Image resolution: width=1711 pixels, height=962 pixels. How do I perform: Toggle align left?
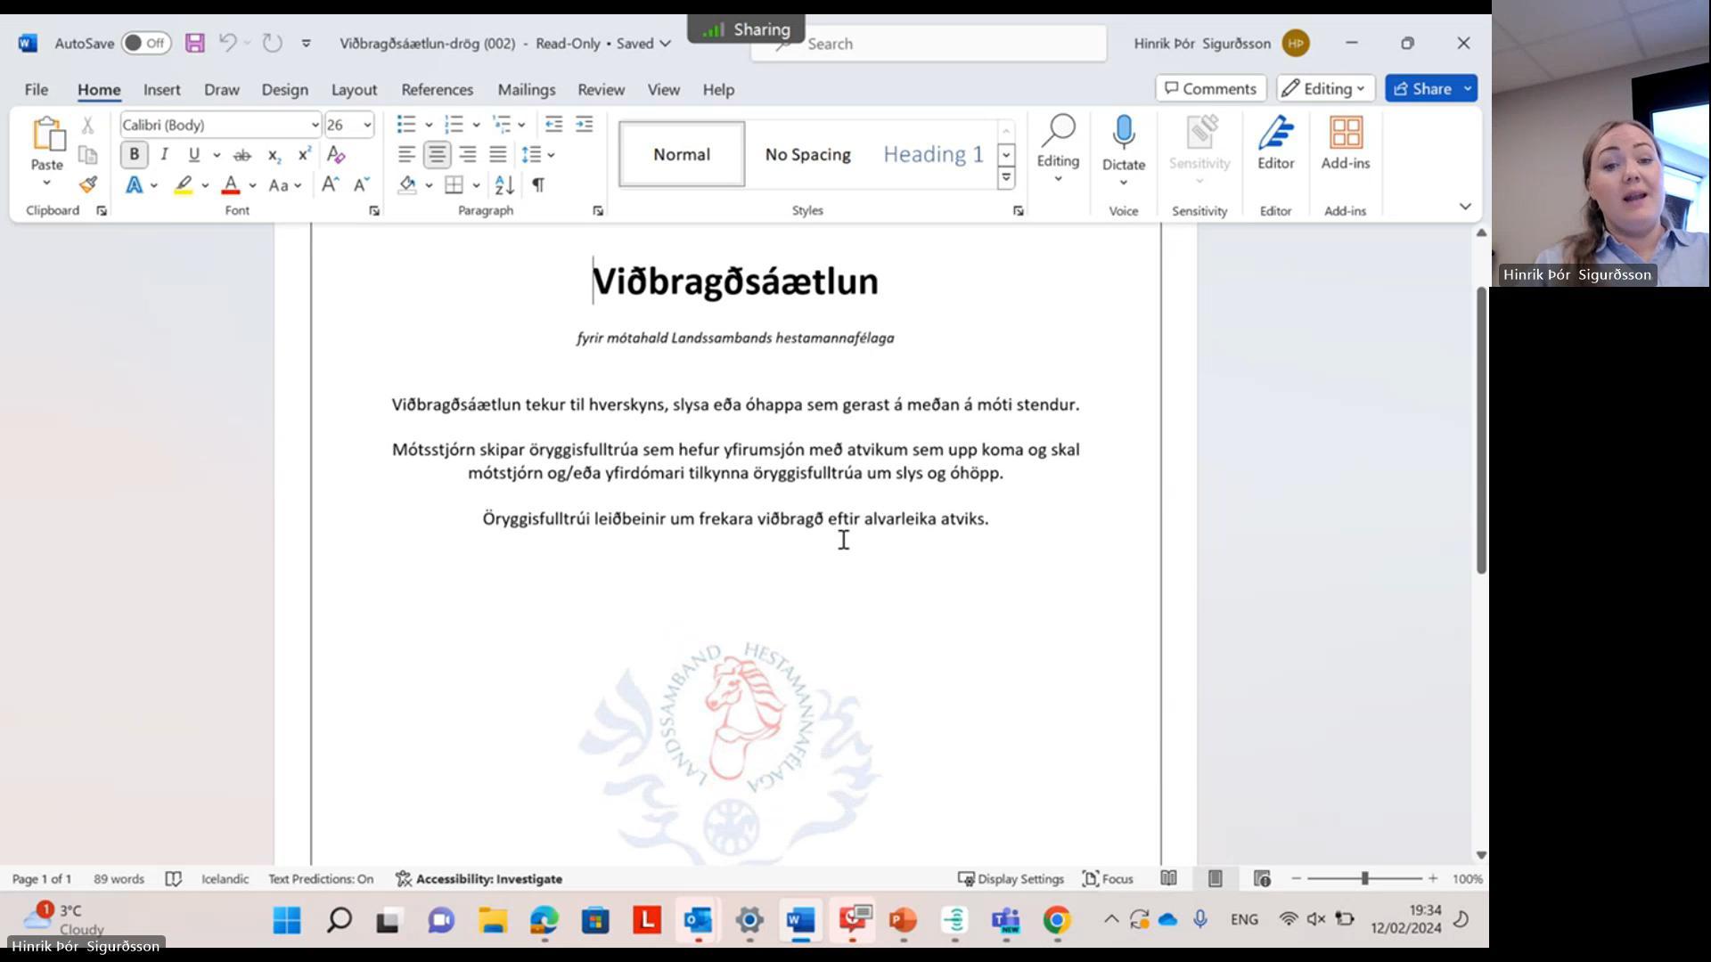[x=406, y=155]
